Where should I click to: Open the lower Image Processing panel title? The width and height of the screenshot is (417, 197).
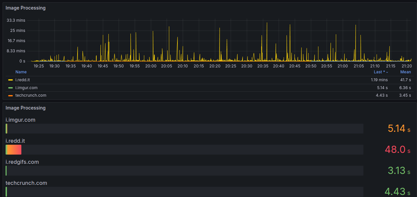25,108
